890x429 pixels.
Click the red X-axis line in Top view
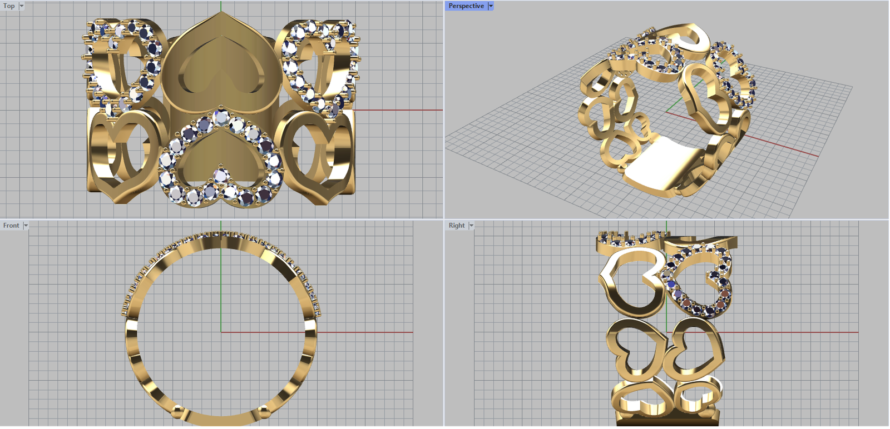tap(398, 110)
